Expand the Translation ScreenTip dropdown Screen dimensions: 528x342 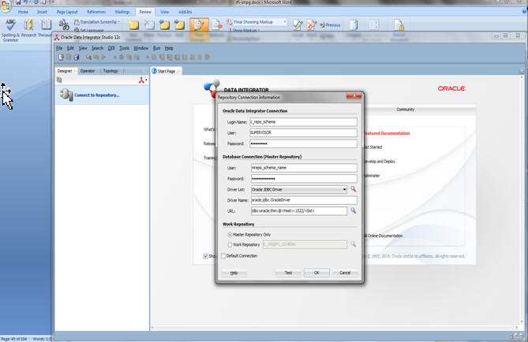(118, 22)
